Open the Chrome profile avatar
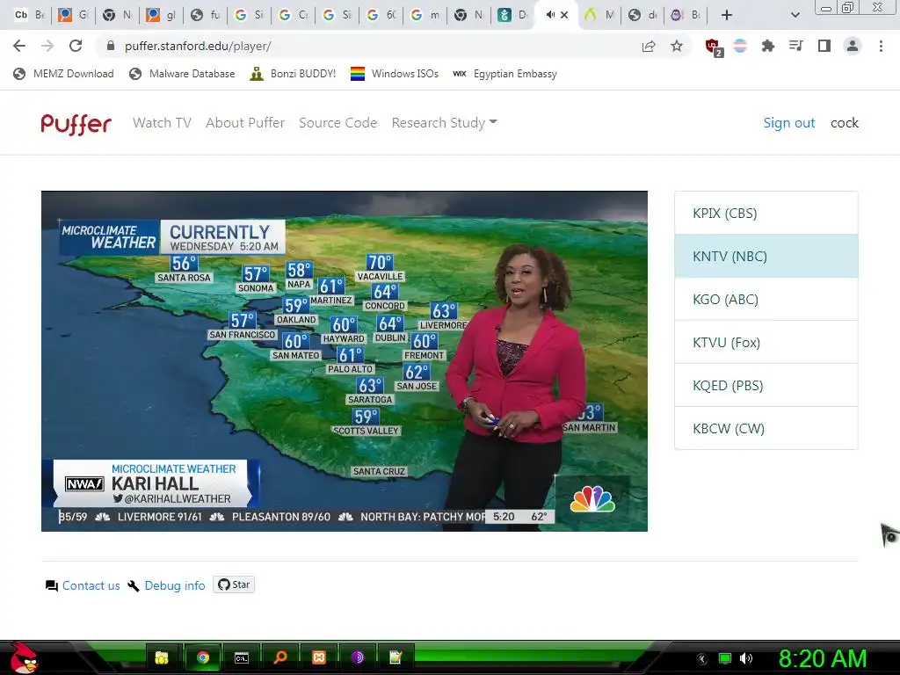Screen dimensions: 900x675 853,46
